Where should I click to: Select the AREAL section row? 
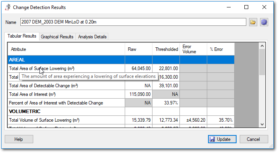point(121,60)
